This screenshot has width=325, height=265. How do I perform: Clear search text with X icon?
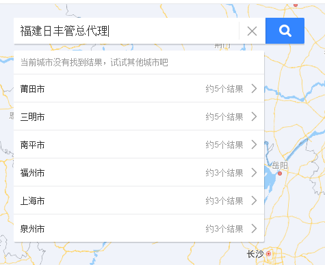(x=252, y=31)
